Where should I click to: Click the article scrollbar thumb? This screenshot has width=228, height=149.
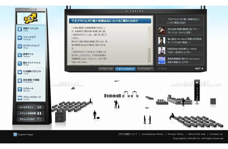(x=150, y=38)
